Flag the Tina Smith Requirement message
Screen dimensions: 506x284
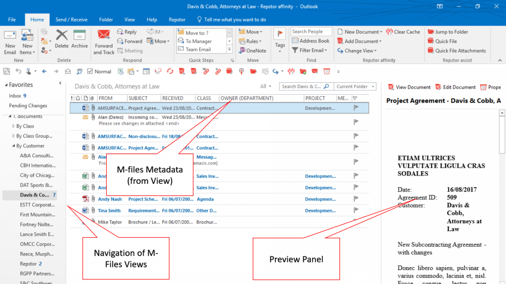point(356,210)
